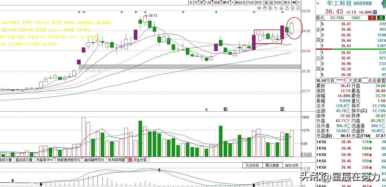This screenshot has height=187, width=386.
Task: Click the circular replay play icon
Action: [x=270, y=8]
